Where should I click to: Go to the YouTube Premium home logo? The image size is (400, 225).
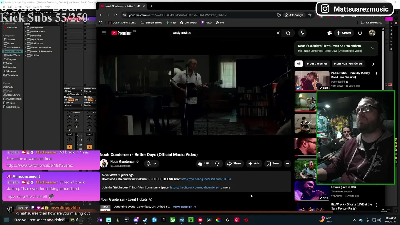pos(122,33)
